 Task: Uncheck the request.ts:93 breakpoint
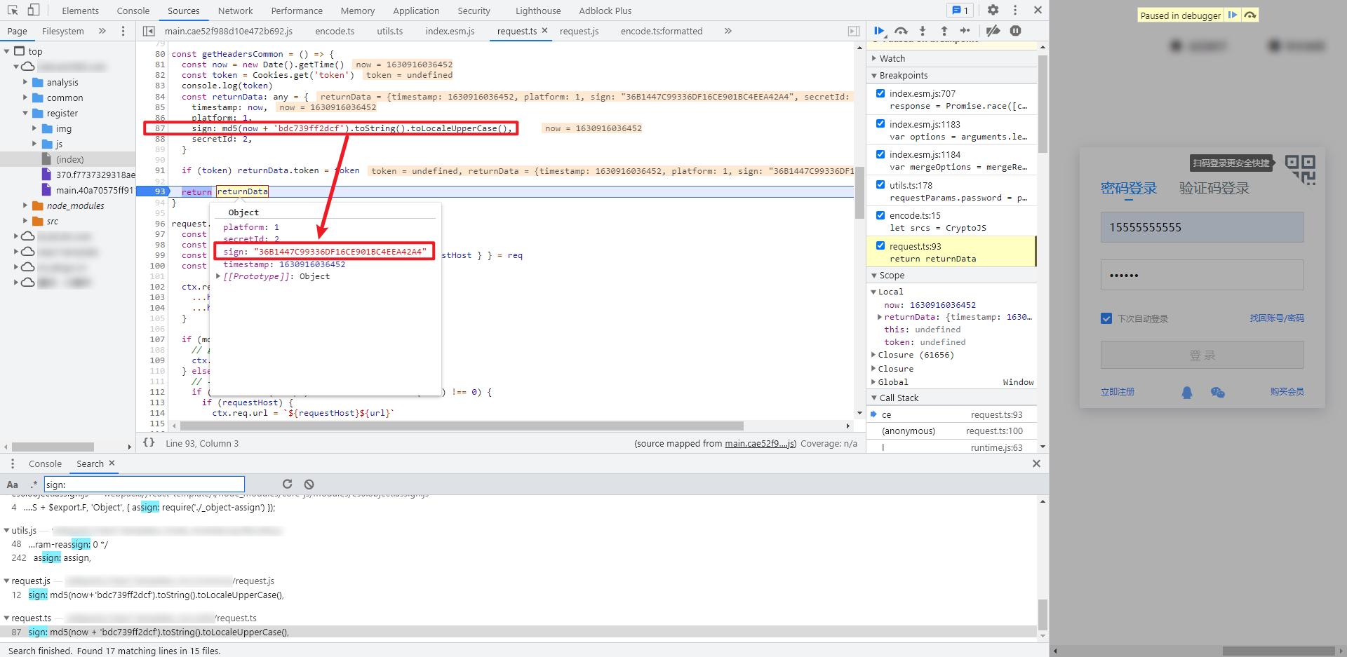pyautogui.click(x=880, y=246)
